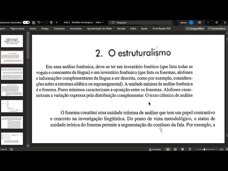228x171 pixels.
Task: Open the Revisão tab
Action: [x=121, y=28]
